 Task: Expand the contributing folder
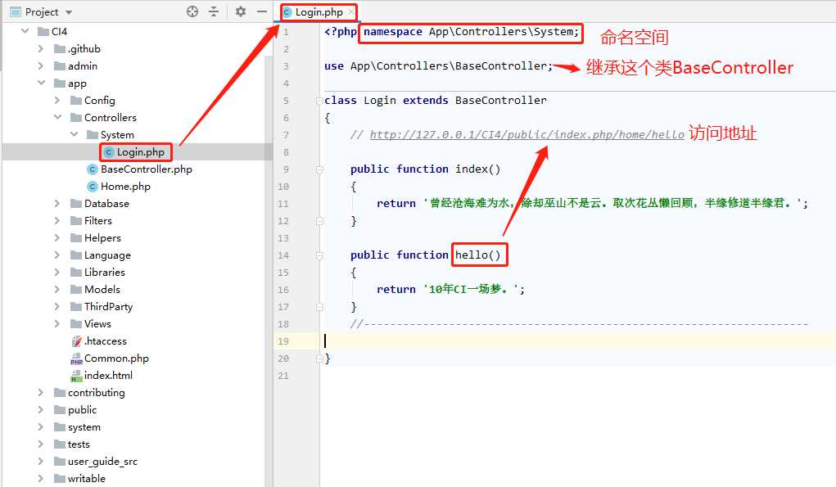[41, 393]
